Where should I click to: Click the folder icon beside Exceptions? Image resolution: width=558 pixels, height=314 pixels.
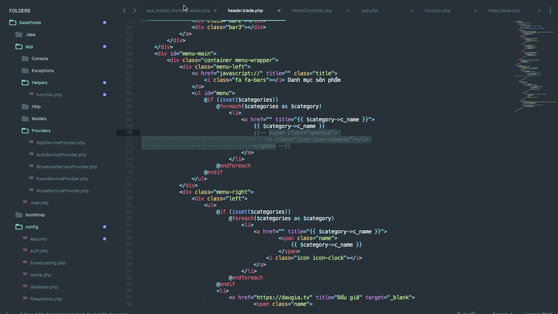pyautogui.click(x=25, y=70)
